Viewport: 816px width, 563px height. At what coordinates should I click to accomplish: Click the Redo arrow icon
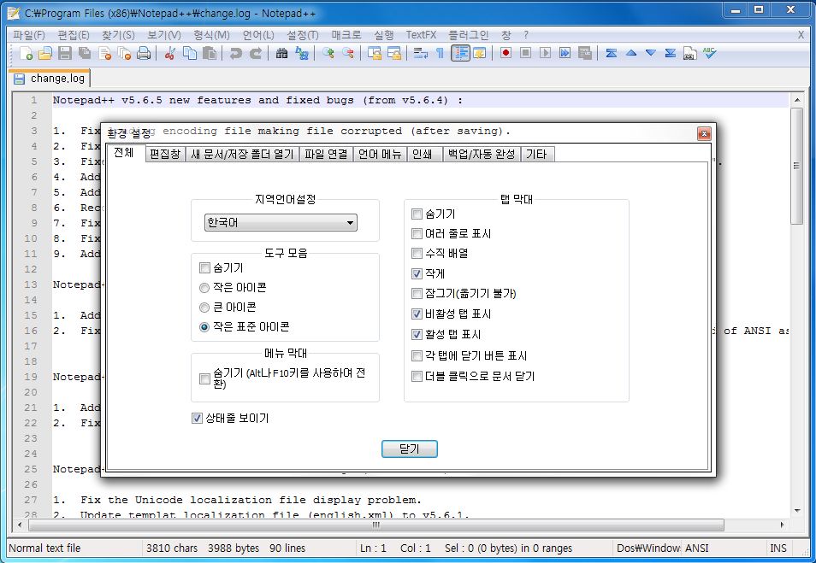256,53
